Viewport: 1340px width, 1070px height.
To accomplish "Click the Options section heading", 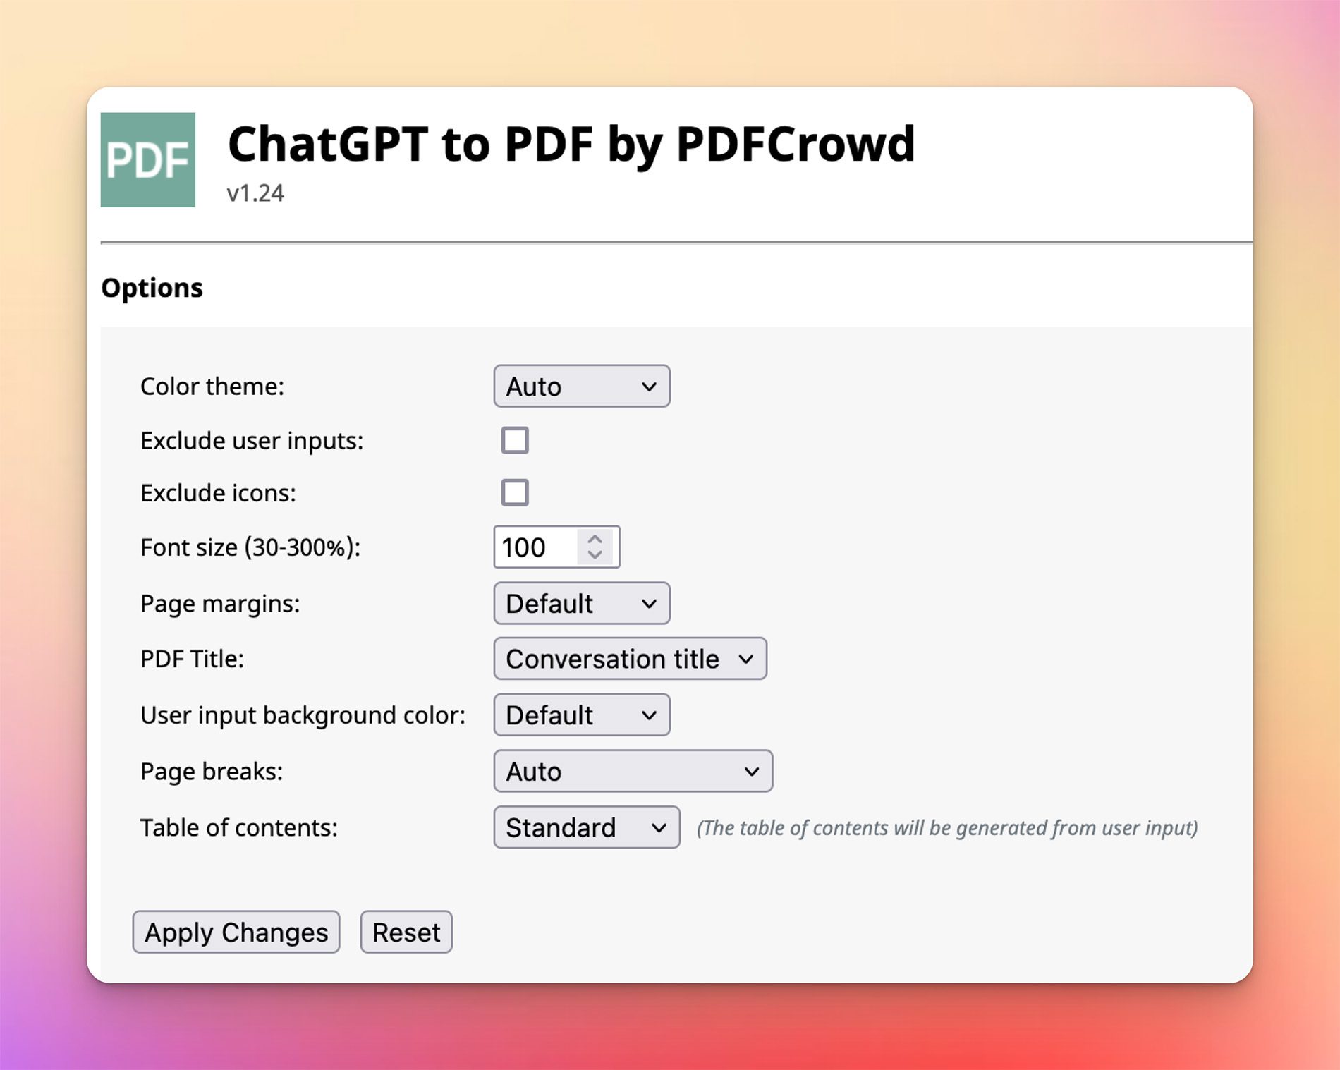I will (152, 286).
